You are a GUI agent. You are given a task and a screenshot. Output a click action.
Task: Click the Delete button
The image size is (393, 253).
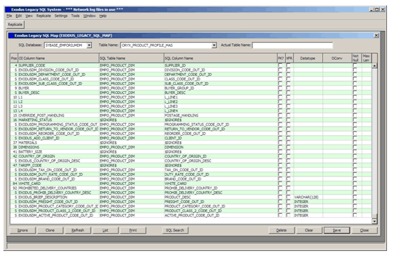point(281,230)
